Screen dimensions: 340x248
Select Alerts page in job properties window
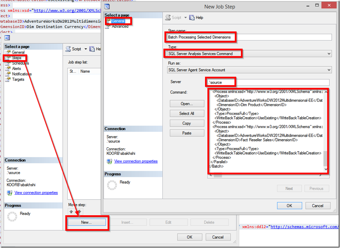point(17,69)
